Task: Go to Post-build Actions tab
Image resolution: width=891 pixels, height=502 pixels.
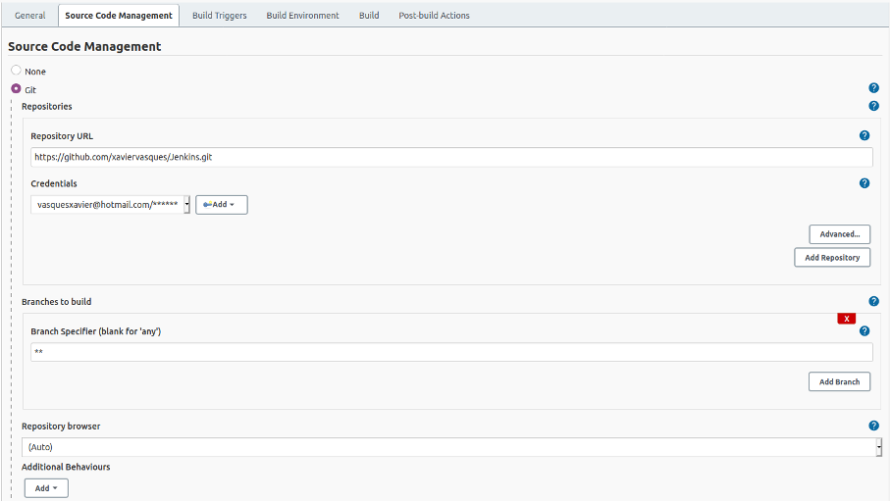Action: (x=434, y=16)
